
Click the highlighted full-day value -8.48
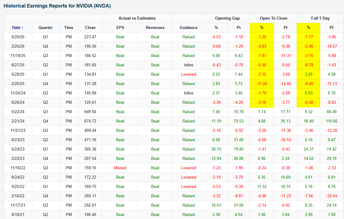[x=308, y=84]
